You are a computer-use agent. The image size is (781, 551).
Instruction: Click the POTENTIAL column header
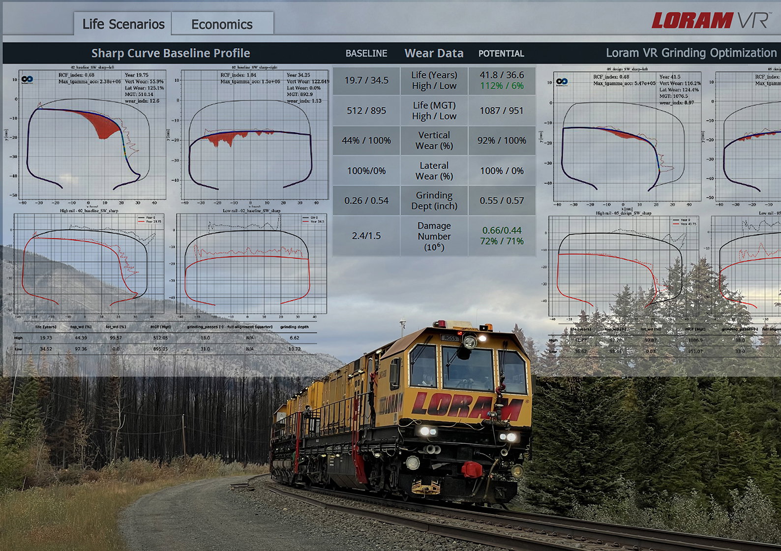[501, 54]
